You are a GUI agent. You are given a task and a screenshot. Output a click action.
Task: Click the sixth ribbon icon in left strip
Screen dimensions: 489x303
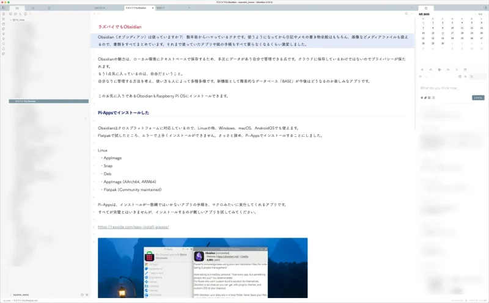pyautogui.click(x=4, y=38)
